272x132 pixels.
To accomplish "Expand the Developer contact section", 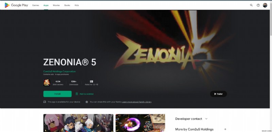I will 191,119.
